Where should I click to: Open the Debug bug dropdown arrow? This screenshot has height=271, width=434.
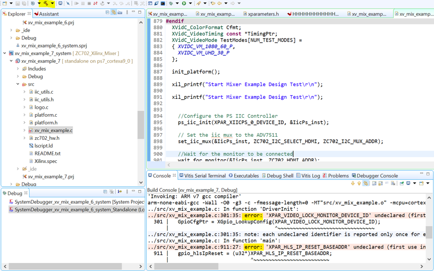177,4
